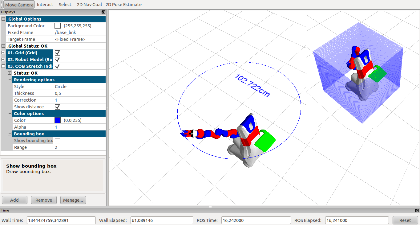Close the Displays panel
This screenshot has height=225, width=420.
(103, 12)
